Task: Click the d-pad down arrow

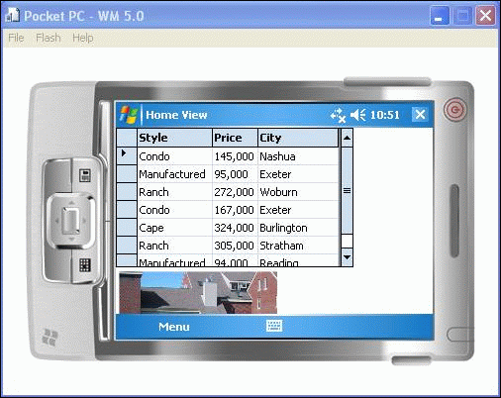Action: [71, 239]
